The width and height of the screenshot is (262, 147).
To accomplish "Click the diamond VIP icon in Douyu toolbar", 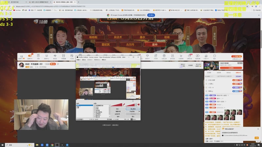I will click(147, 56).
